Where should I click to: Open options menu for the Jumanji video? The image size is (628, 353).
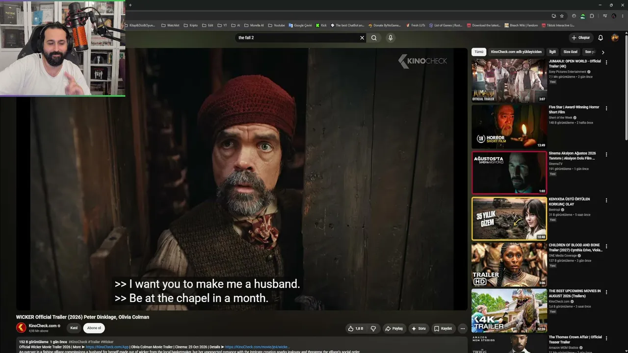pyautogui.click(x=606, y=62)
